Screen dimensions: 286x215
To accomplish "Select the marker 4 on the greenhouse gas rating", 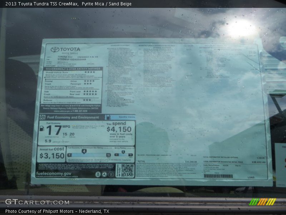I will pyautogui.click(x=84, y=151).
